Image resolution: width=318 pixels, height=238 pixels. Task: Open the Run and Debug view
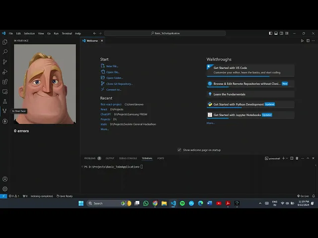(5, 71)
